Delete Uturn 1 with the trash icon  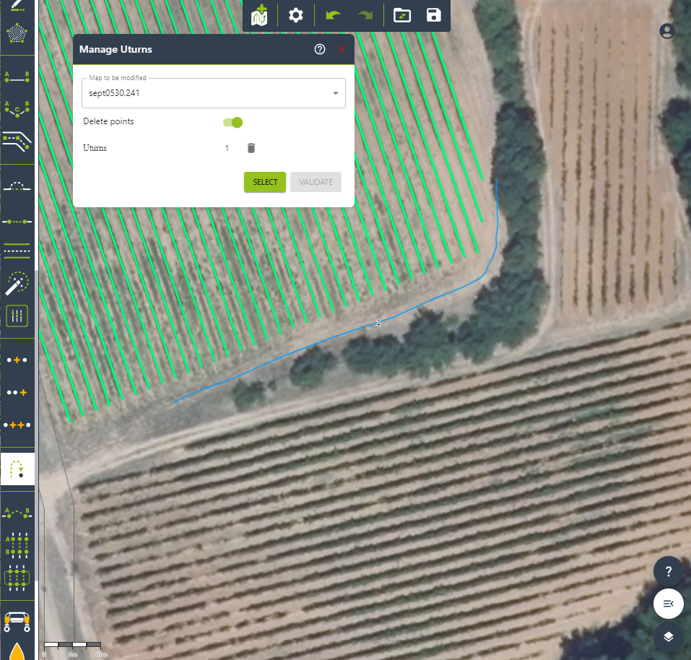tap(251, 148)
